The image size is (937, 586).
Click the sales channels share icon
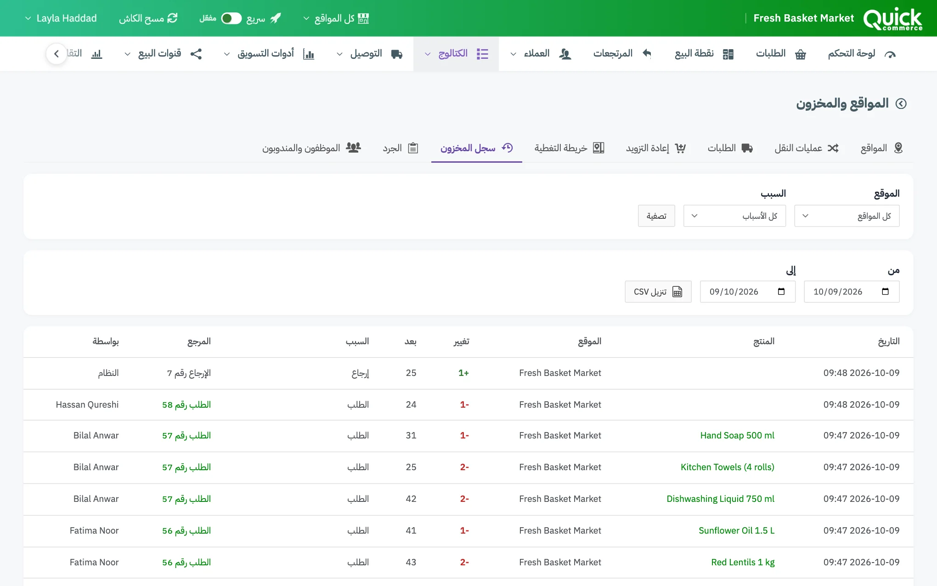coord(196,54)
